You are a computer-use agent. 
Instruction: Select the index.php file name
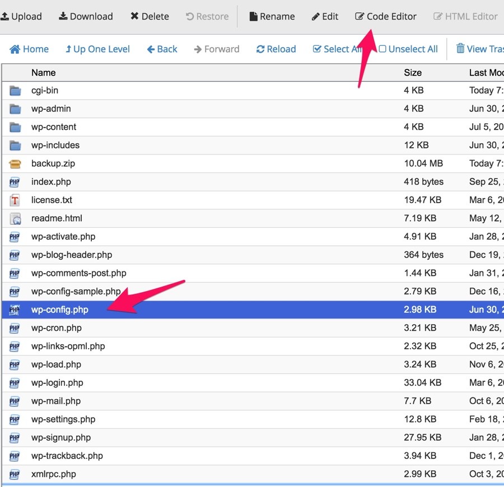tap(51, 182)
